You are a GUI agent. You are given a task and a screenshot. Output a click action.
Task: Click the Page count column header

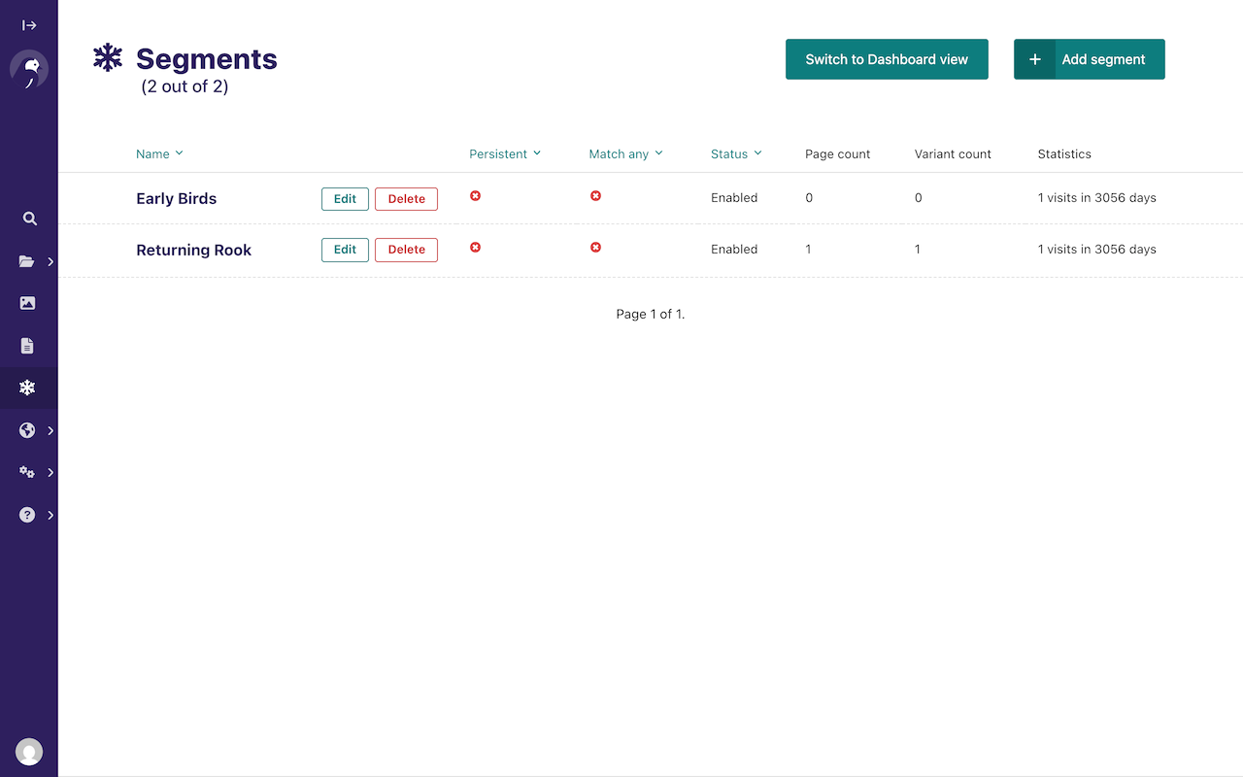point(837,153)
